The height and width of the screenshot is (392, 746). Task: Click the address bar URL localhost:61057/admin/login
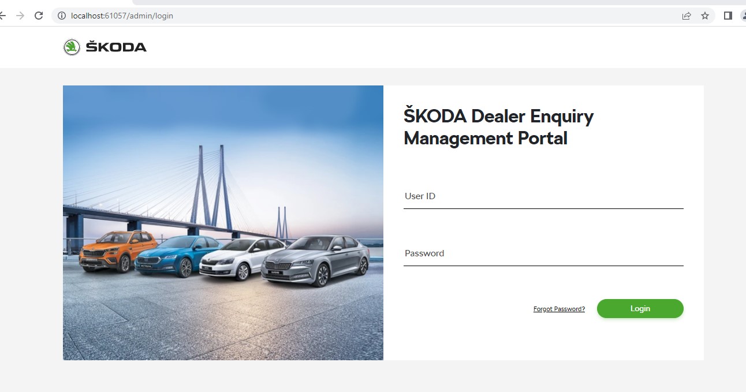(x=122, y=16)
